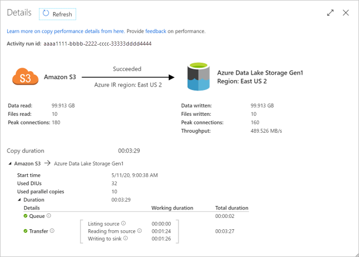Click the Copy duration value 00:03:29
This screenshot has height=257, width=359.
tap(129, 151)
